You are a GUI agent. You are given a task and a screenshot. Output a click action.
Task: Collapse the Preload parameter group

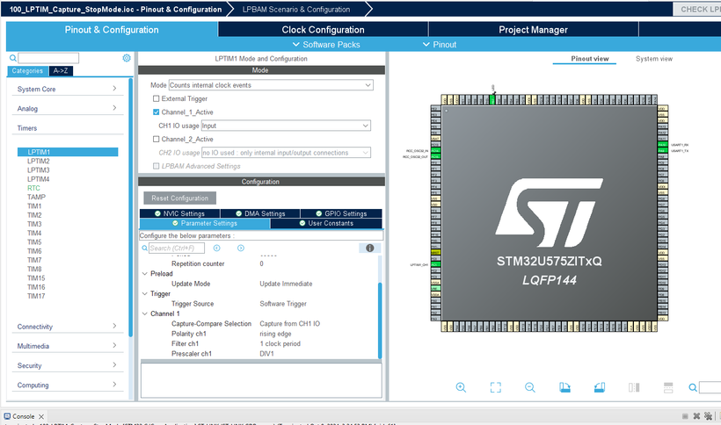[145, 274]
